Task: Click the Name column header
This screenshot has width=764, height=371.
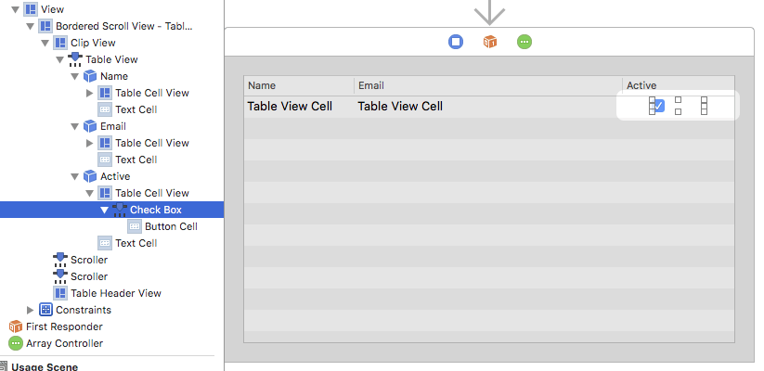Action: [299, 85]
